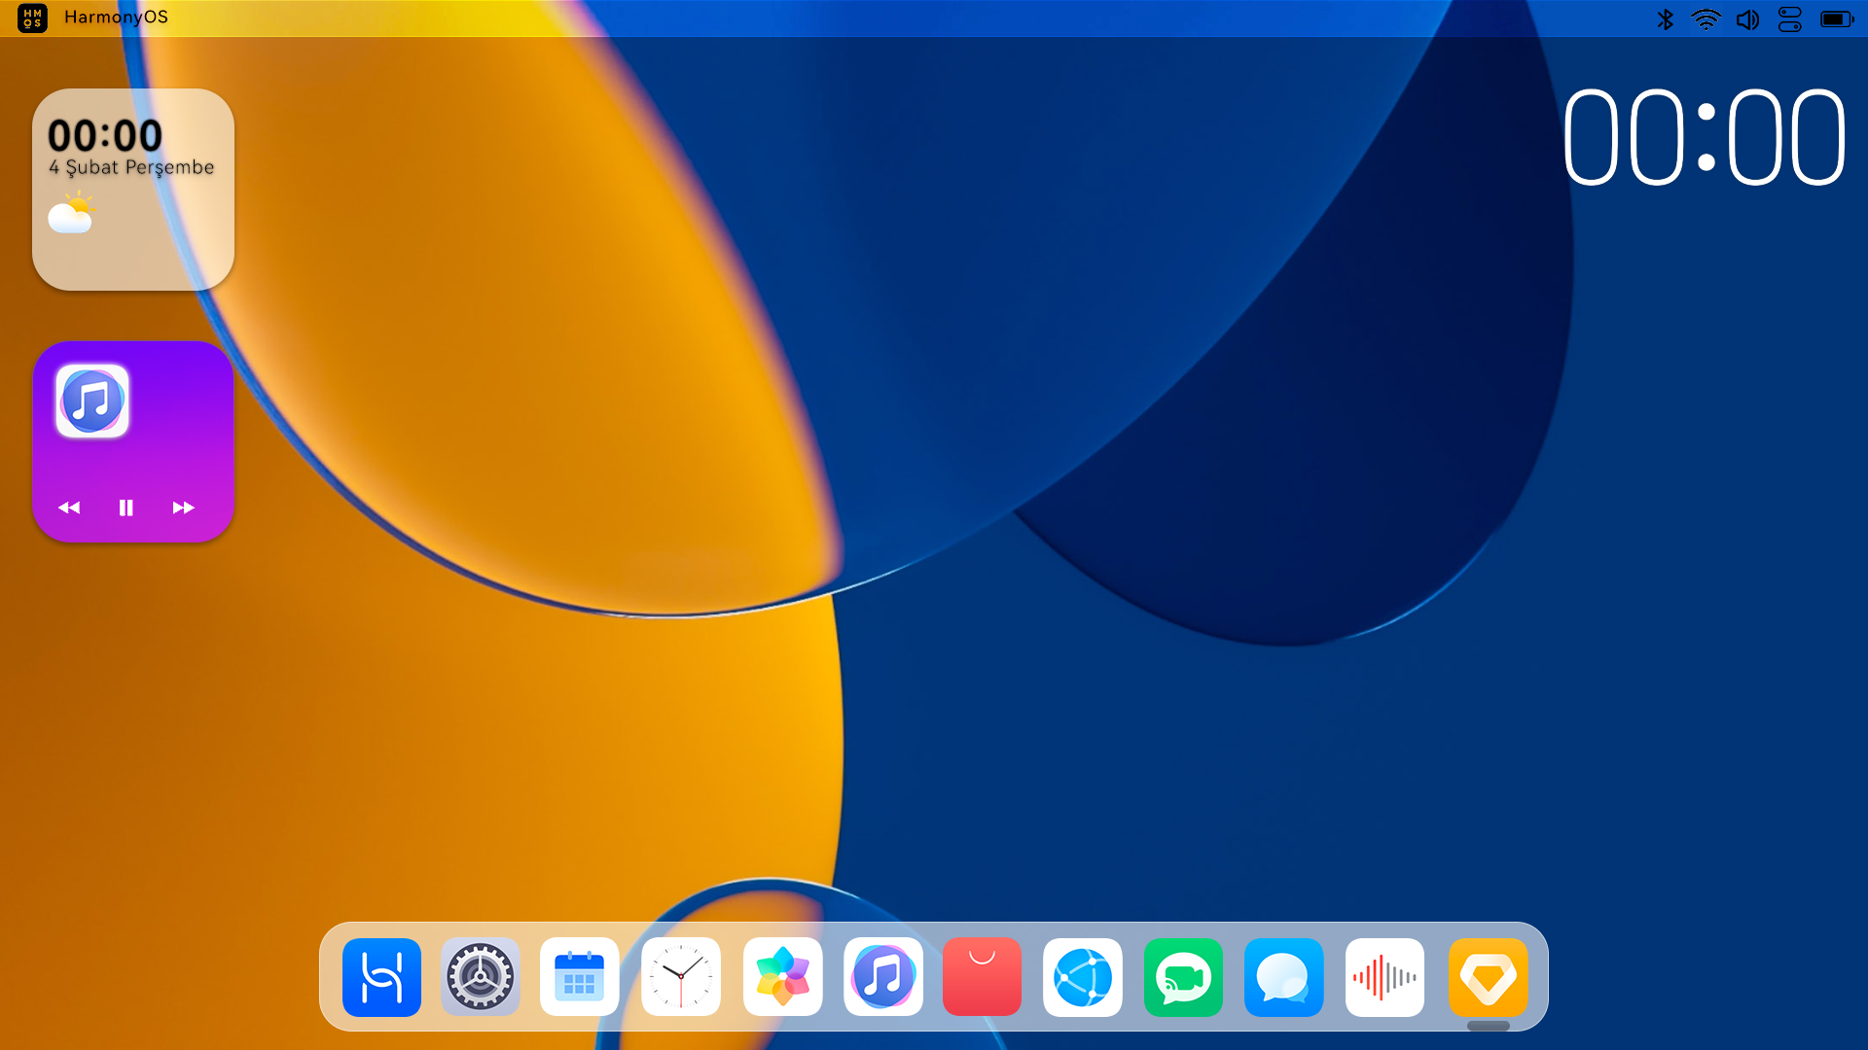1868x1050 pixels.
Task: Open the orange diamond Themes app
Action: tap(1488, 977)
